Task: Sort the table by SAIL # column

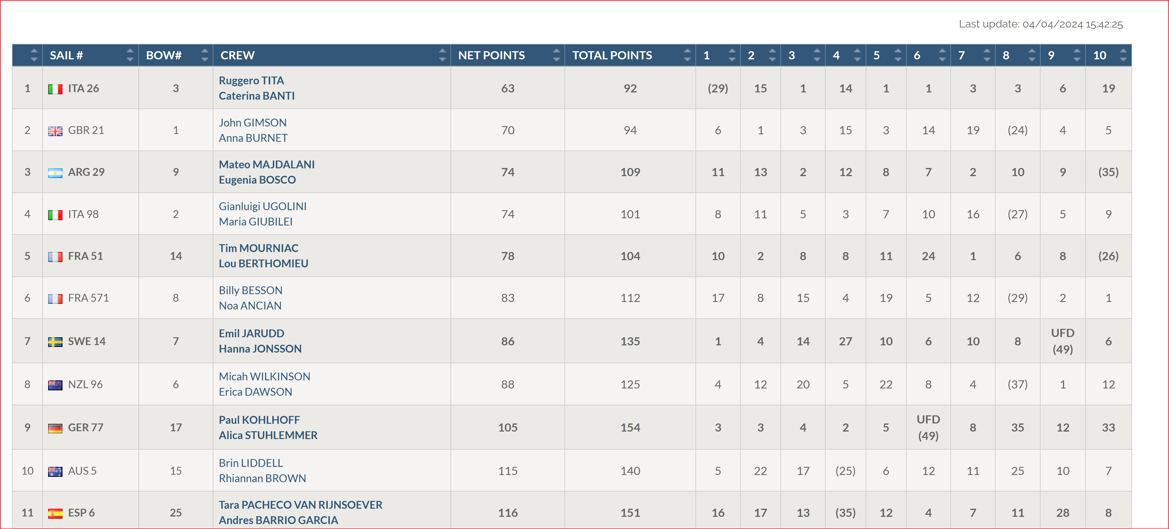Action: [x=91, y=55]
